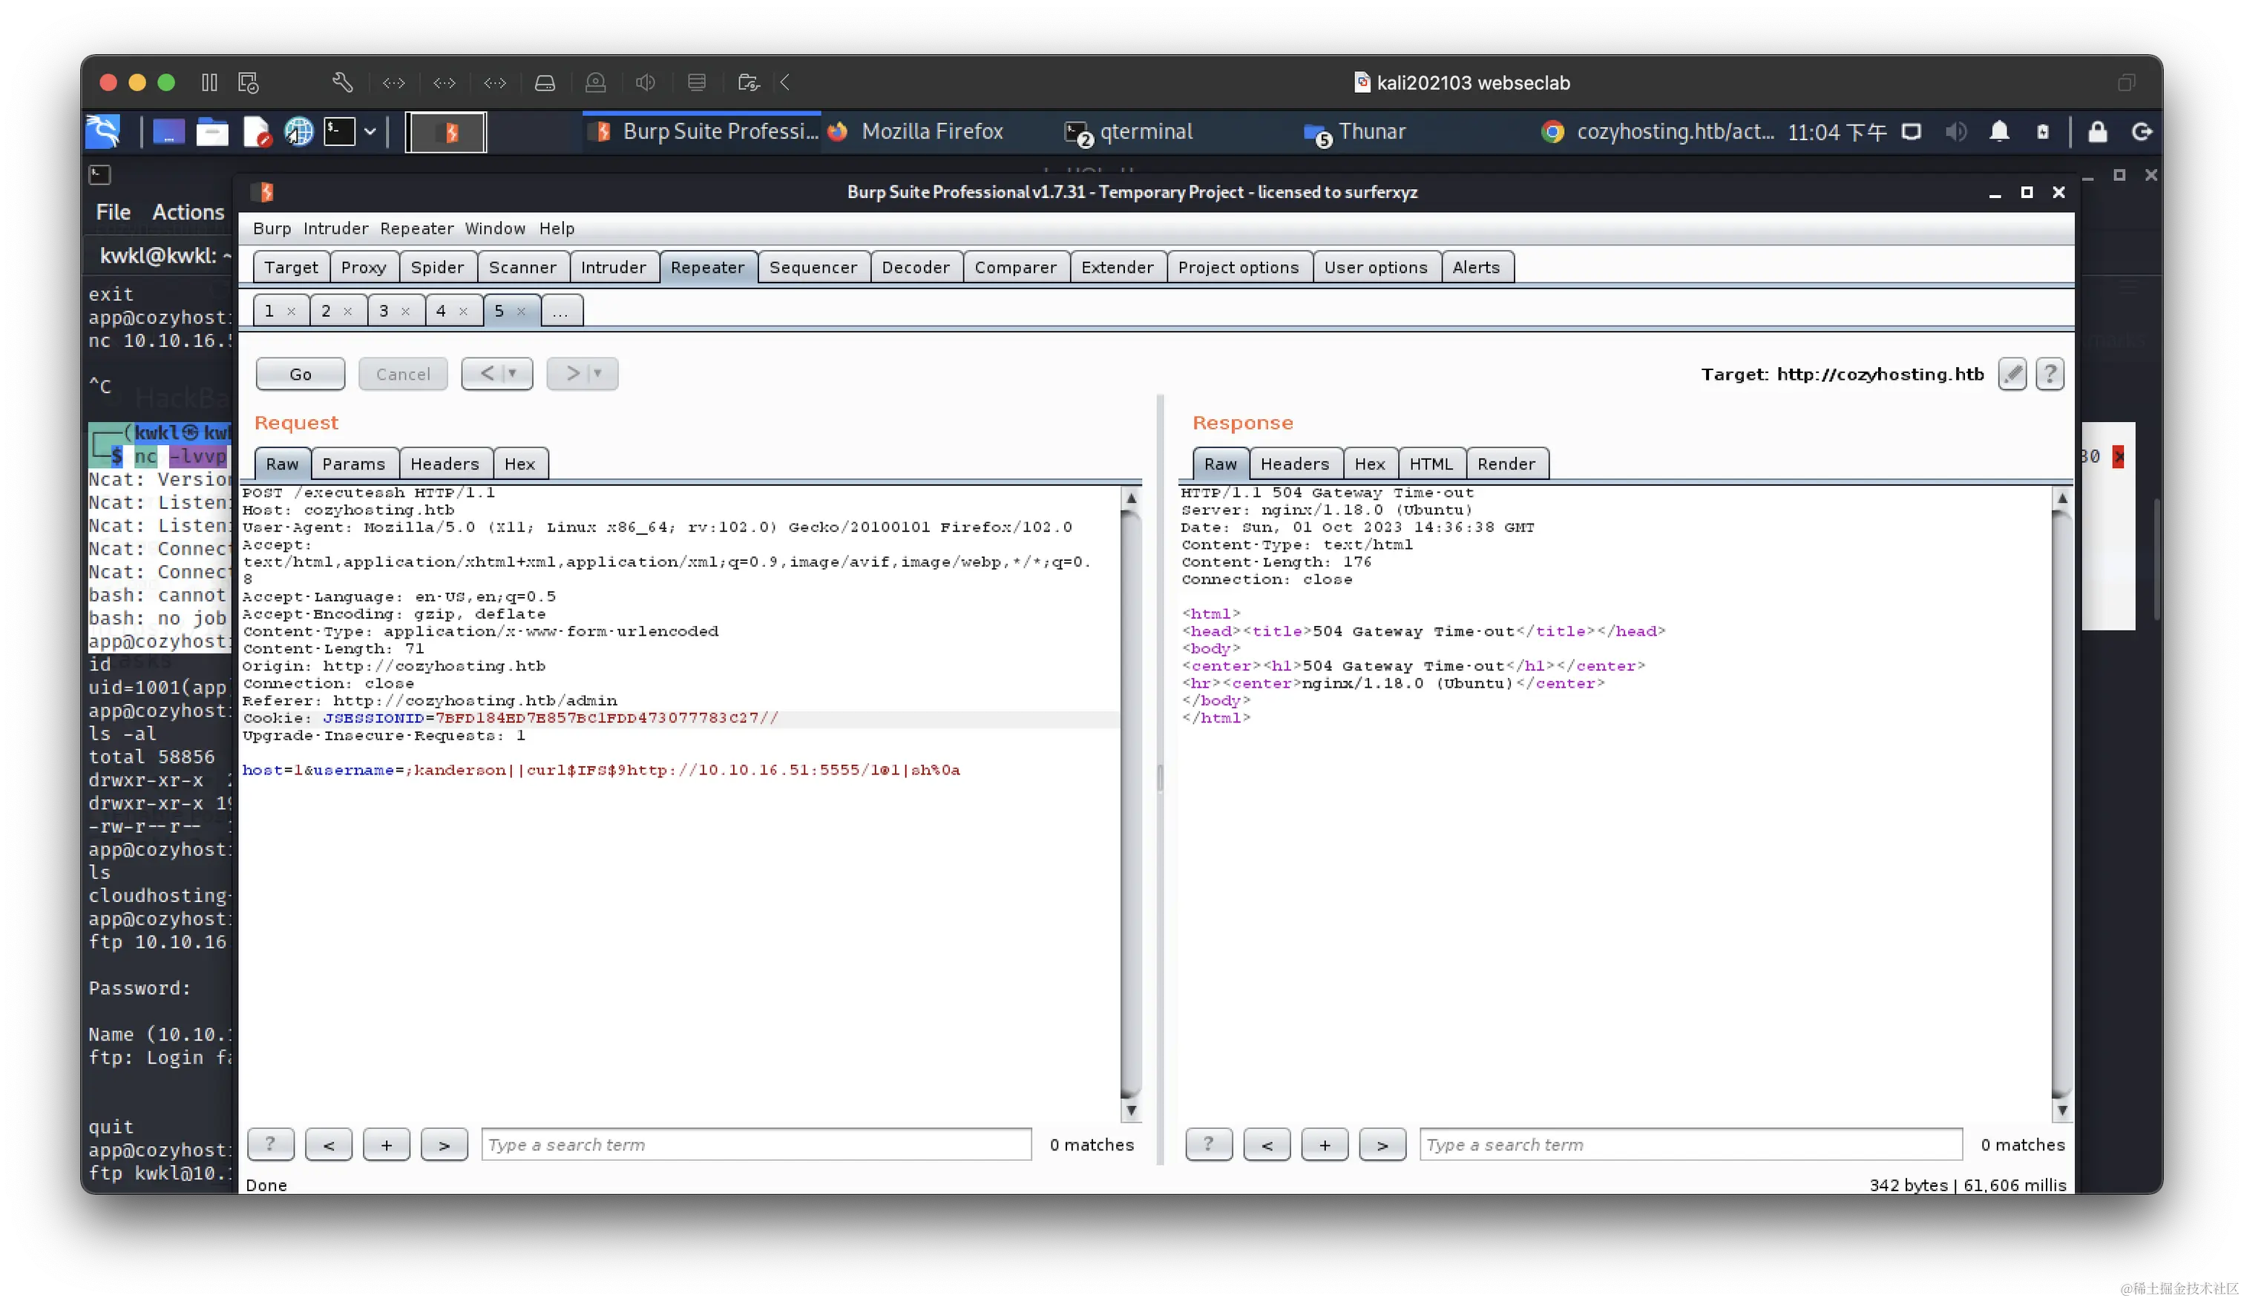Screen dimensions: 2244x1301
Task: Click the Kali menu dragon icon
Action: [103, 132]
